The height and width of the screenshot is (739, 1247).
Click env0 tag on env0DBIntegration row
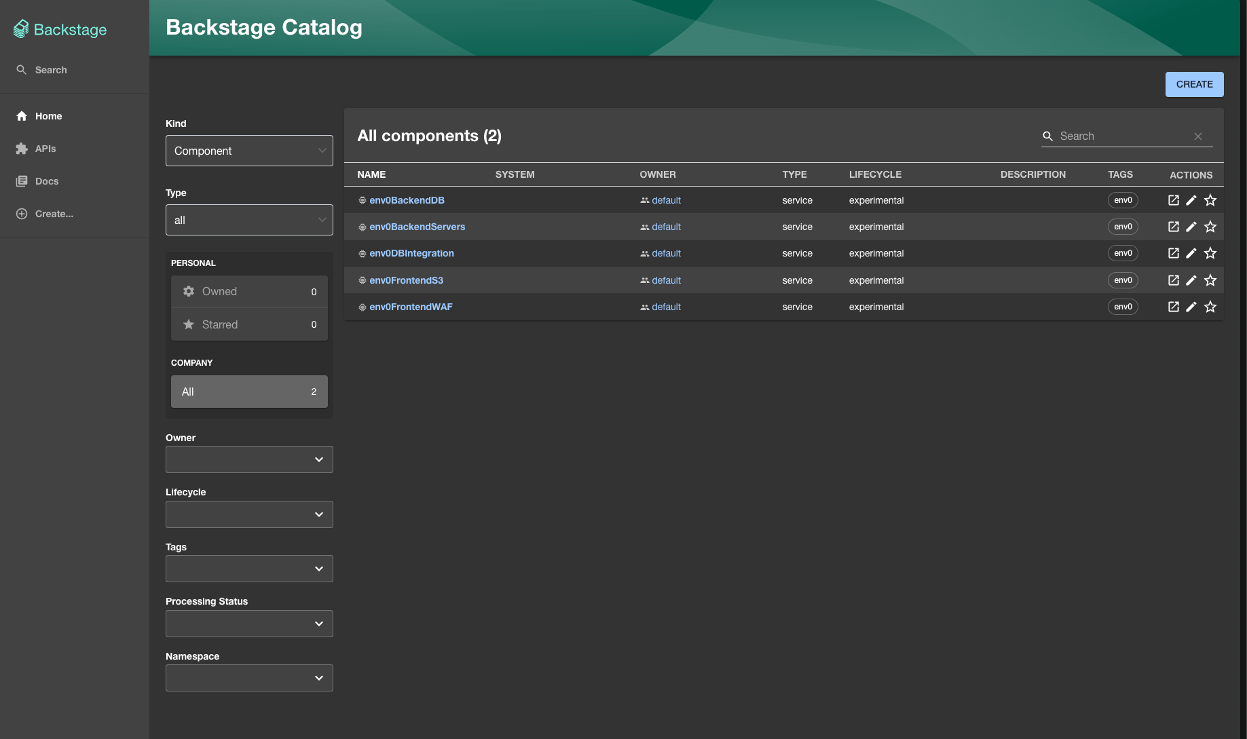pyautogui.click(x=1123, y=253)
